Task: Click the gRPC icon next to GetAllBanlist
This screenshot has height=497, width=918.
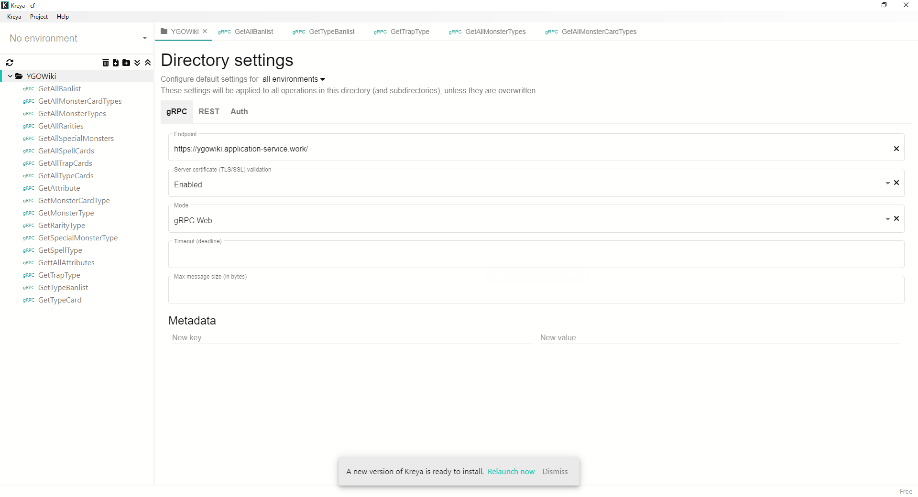Action: coord(29,89)
